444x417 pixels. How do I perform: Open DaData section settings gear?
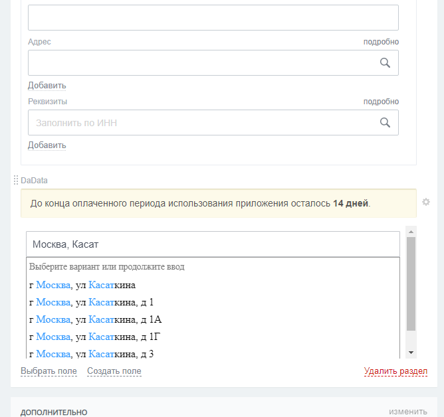pyautogui.click(x=426, y=202)
